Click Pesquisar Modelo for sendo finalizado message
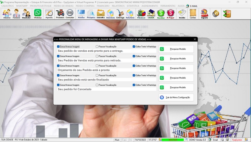Image resolution: width=251 pixels, height=142 pixels. point(176,78)
